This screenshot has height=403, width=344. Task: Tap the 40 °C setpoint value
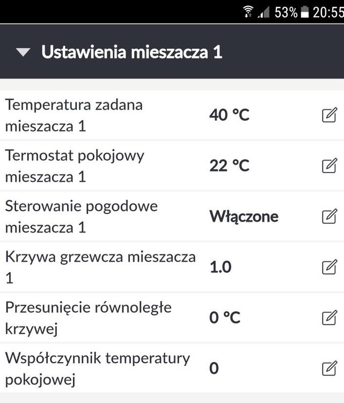229,115
